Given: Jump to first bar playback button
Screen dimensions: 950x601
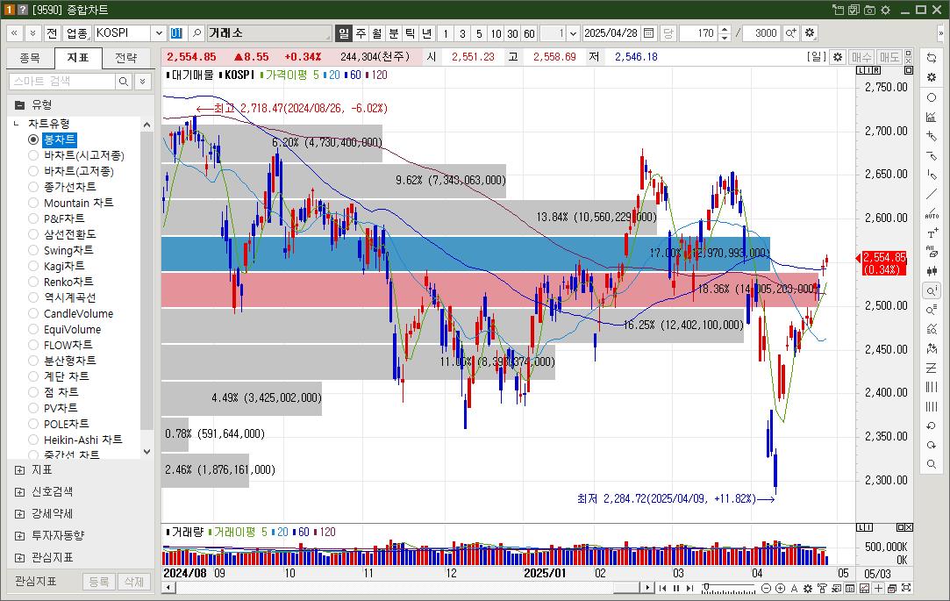Looking at the screenshot, I should pyautogui.click(x=662, y=588).
